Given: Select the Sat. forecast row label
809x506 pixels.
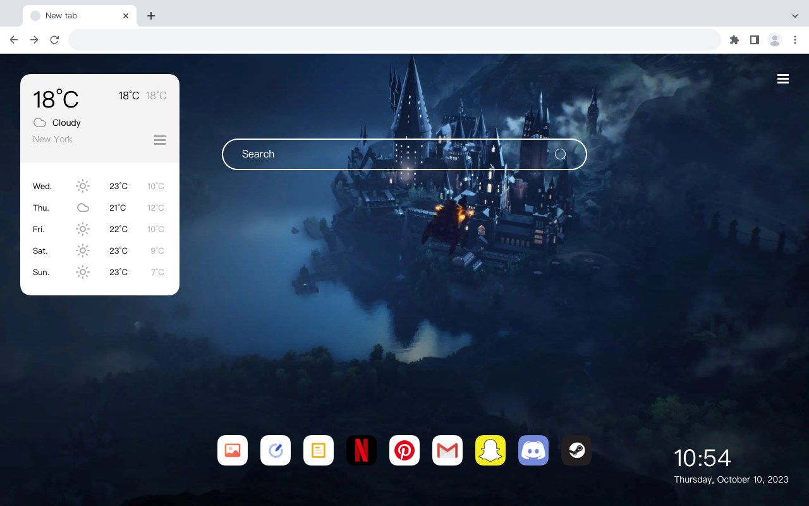Looking at the screenshot, I should pyautogui.click(x=40, y=250).
